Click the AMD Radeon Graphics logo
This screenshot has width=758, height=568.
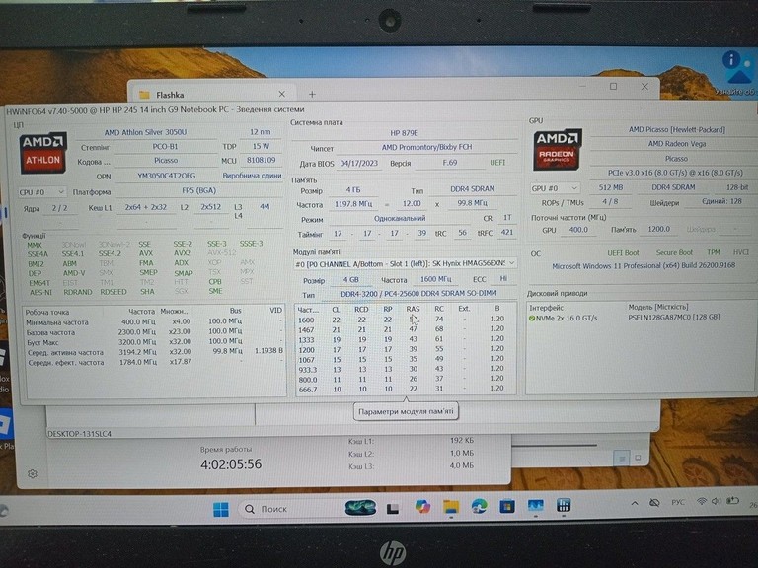(x=556, y=150)
